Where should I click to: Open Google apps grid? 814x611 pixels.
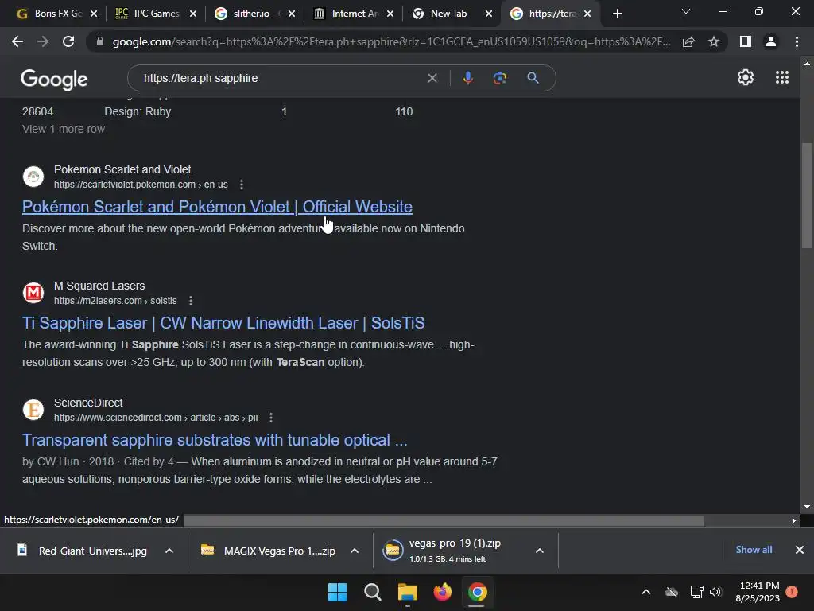tap(782, 77)
